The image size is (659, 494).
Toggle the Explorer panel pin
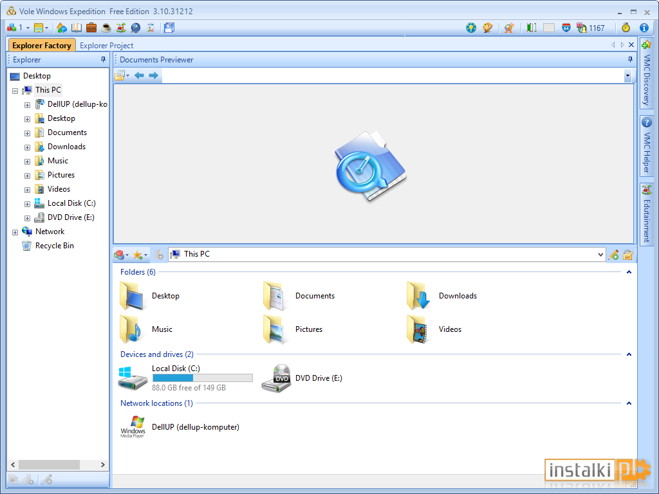click(x=104, y=60)
